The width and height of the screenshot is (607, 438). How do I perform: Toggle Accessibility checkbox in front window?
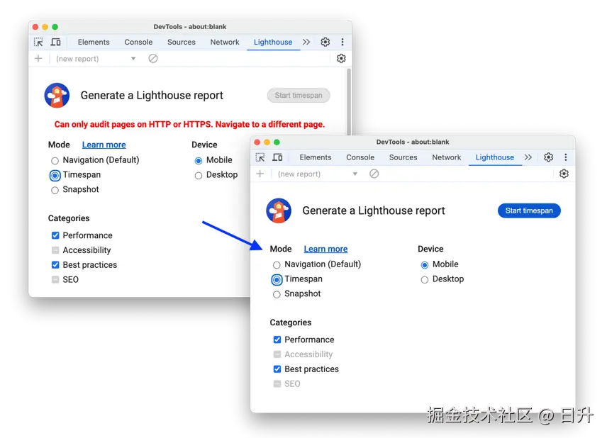pyautogui.click(x=277, y=354)
